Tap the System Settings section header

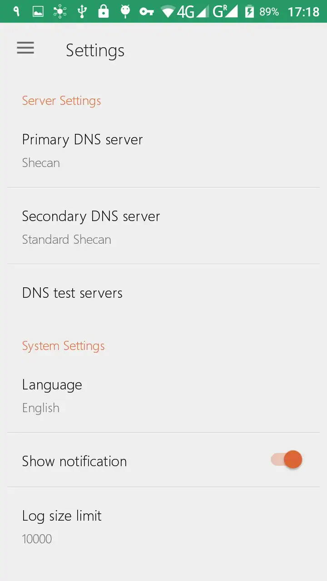[63, 346]
